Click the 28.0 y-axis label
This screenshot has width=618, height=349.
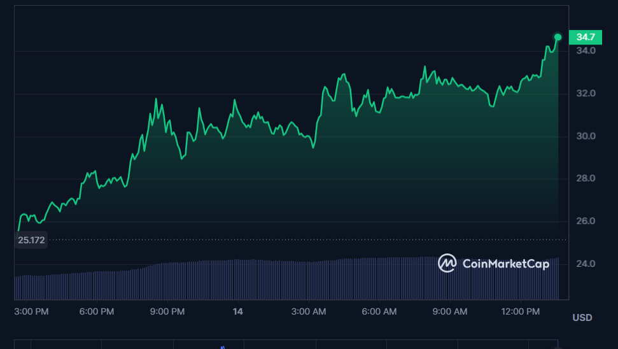tap(586, 179)
